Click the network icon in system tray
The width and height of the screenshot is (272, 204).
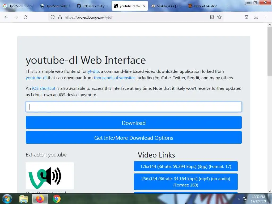(x=245, y=199)
